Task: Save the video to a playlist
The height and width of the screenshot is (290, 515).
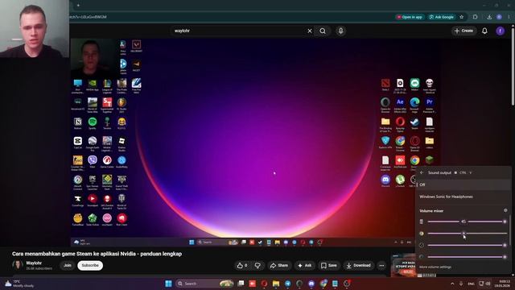Action: [329, 265]
